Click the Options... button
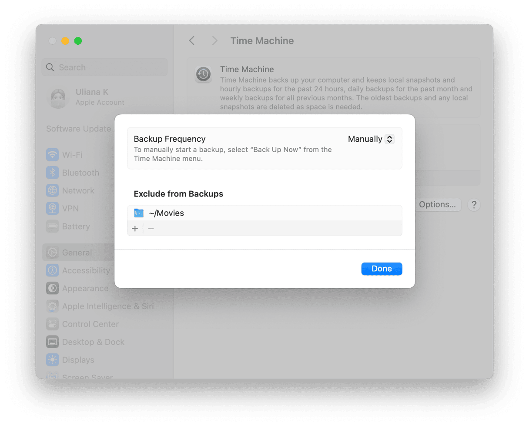This screenshot has height=426, width=529. click(x=437, y=205)
